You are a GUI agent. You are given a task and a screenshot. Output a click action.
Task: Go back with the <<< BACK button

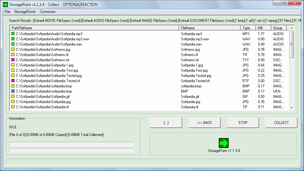[x=205, y=122]
